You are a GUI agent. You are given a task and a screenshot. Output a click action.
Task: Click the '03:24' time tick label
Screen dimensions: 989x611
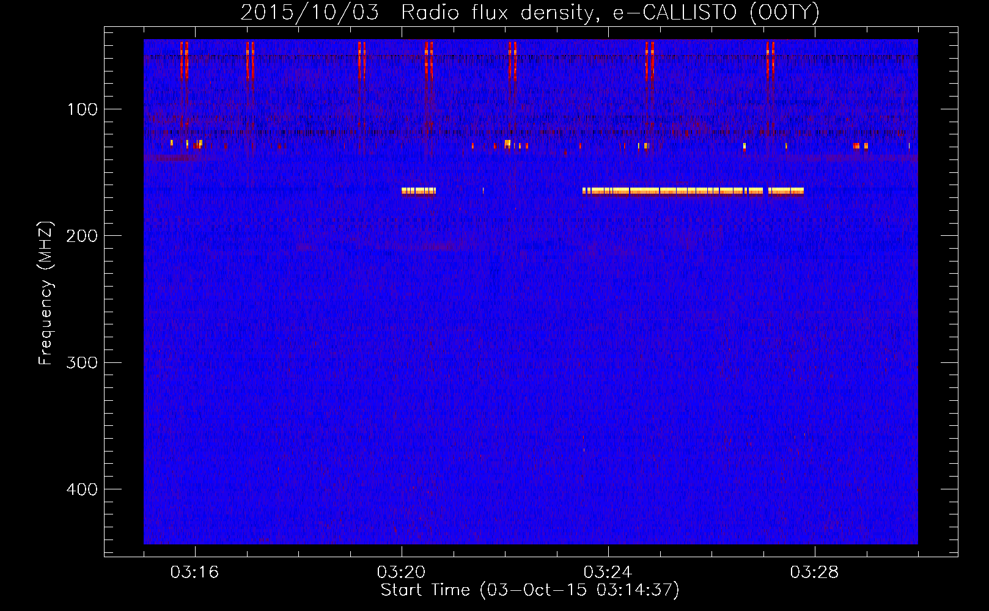point(608,573)
